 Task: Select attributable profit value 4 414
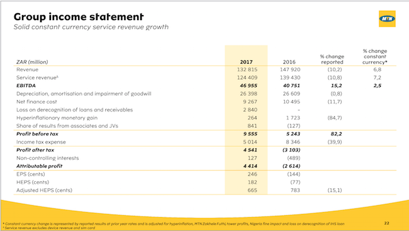click(250, 166)
